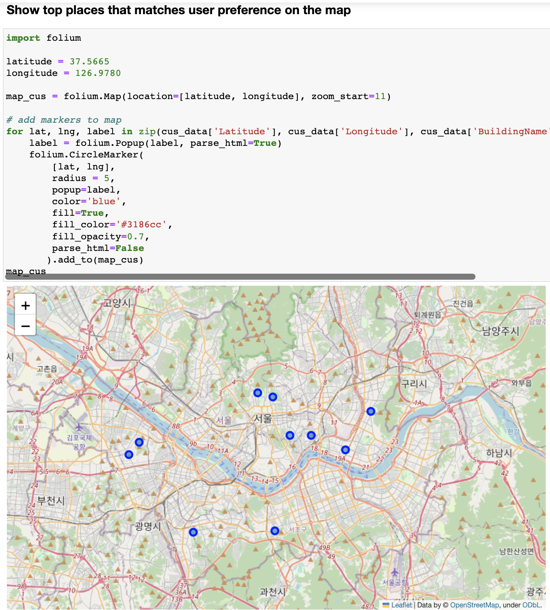Click the blue marker near 광명시

click(x=193, y=531)
